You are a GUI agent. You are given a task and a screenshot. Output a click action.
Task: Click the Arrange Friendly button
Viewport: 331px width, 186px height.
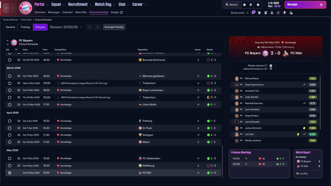point(114,27)
